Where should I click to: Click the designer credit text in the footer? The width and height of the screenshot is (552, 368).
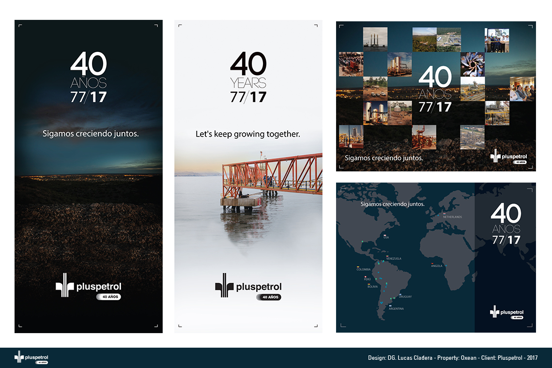tap(452, 358)
